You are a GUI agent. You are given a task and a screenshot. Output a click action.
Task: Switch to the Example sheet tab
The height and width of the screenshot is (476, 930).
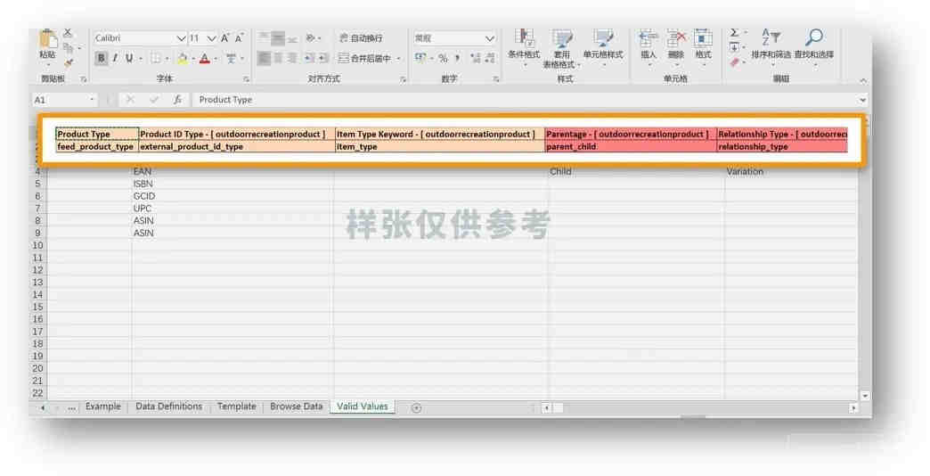coord(102,406)
